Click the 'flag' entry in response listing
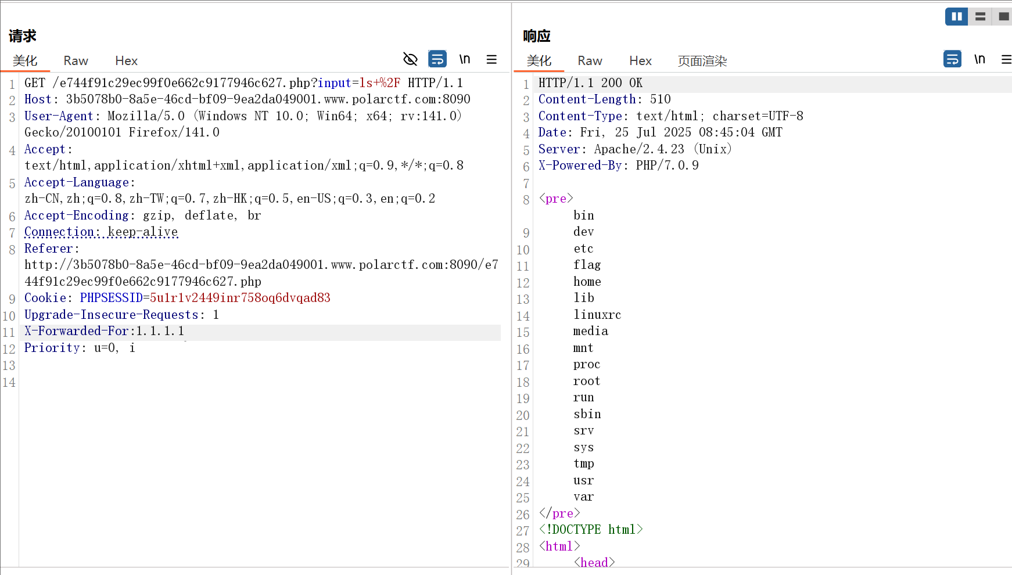The image size is (1012, 575). click(x=587, y=265)
